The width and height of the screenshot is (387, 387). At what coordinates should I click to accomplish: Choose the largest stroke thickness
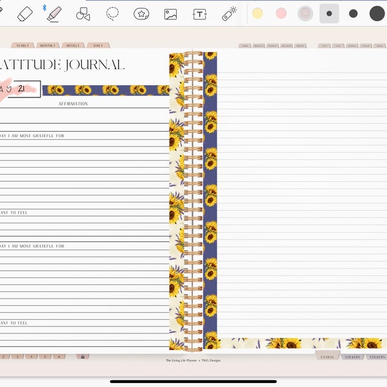tap(377, 14)
